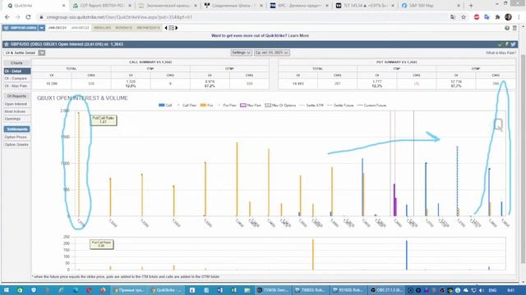Click the volume icon in system tray
The image size is (526, 295).
click(x=482, y=290)
